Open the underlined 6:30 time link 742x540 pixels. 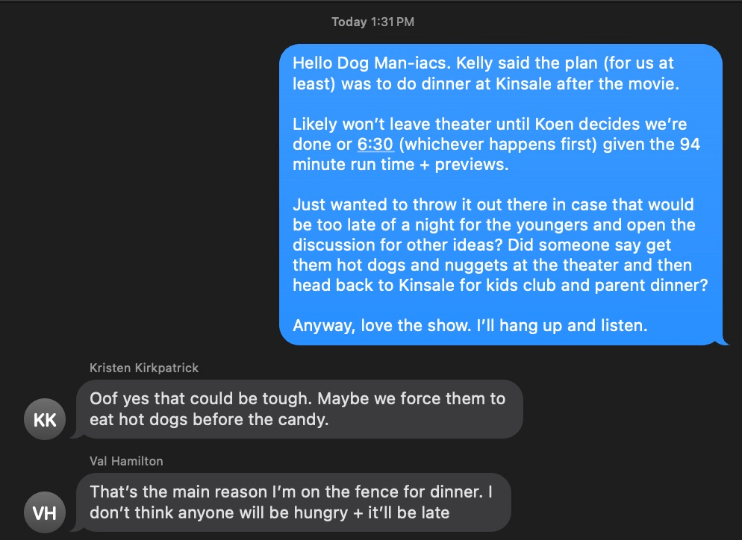tap(375, 144)
